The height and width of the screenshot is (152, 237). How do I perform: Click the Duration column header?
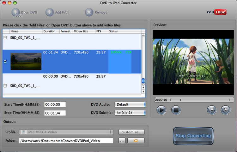pos(49,31)
